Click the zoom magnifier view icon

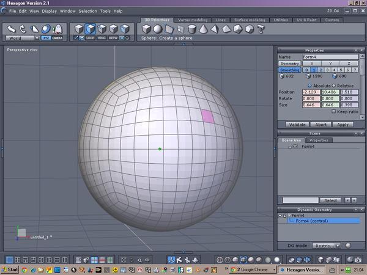pos(139,260)
